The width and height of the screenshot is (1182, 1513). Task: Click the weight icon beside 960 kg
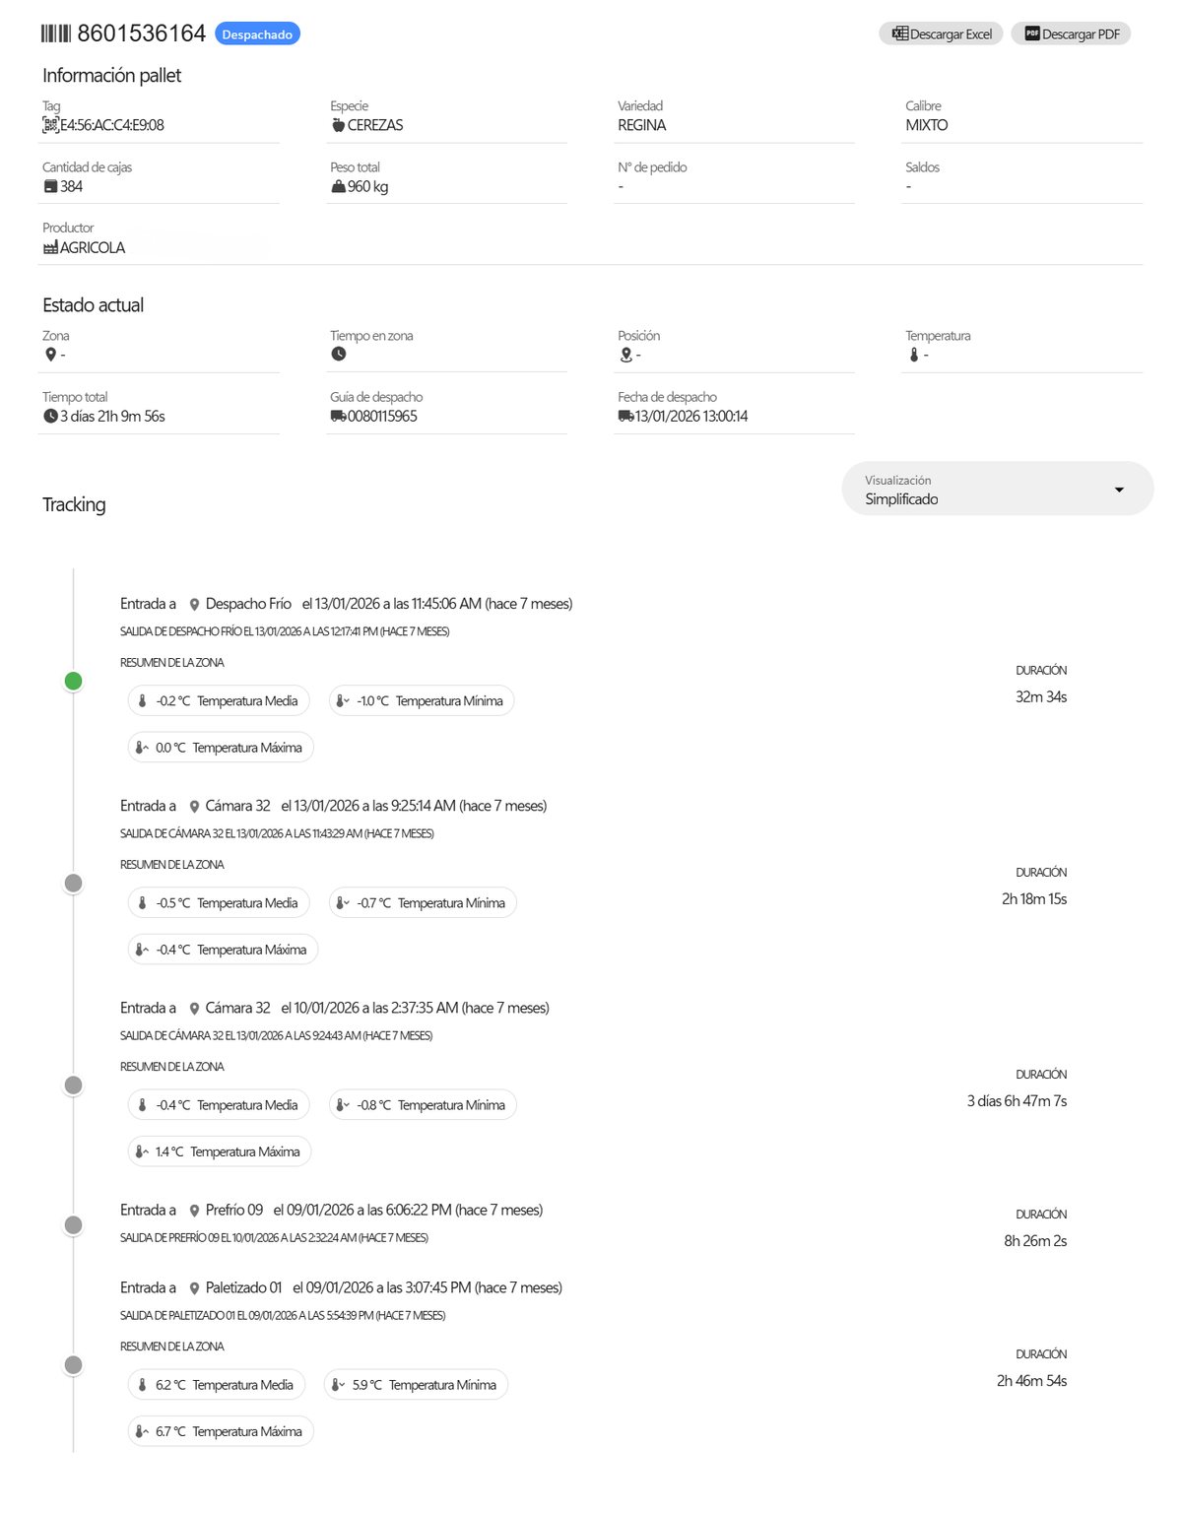click(338, 186)
